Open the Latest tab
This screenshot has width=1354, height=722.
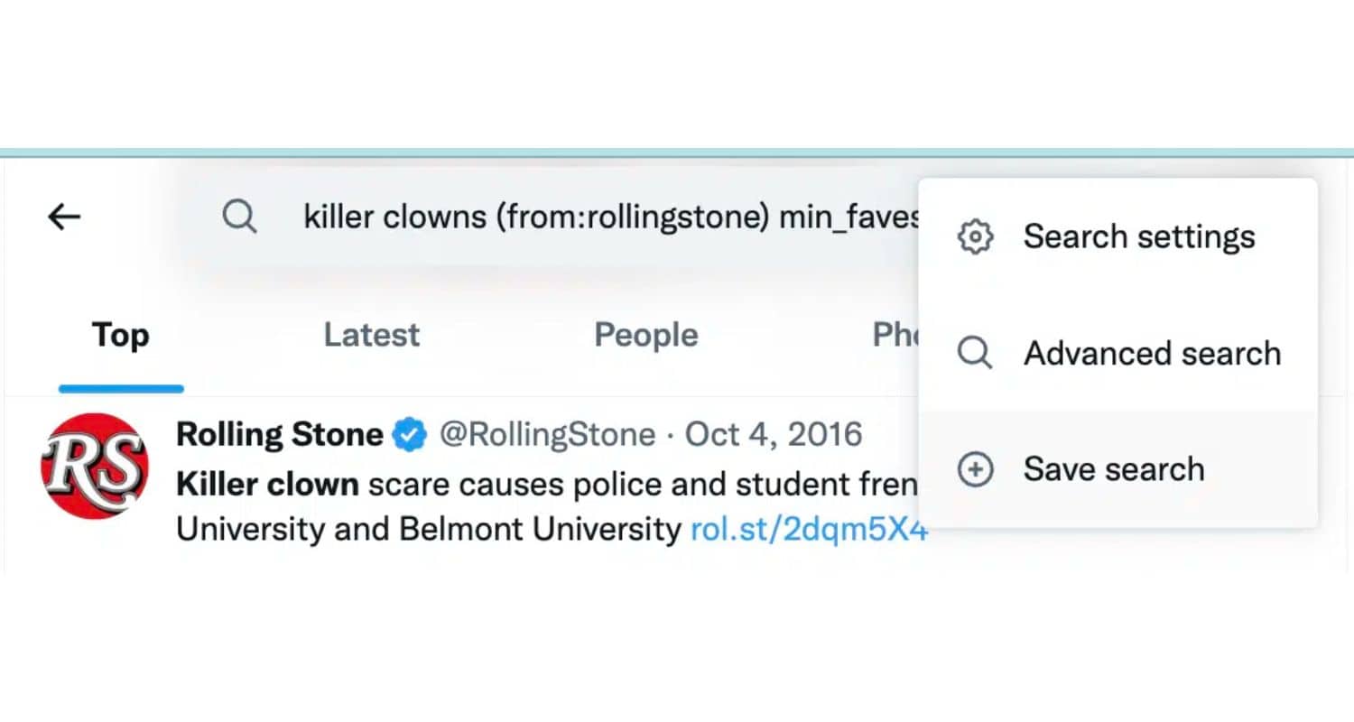[372, 336]
